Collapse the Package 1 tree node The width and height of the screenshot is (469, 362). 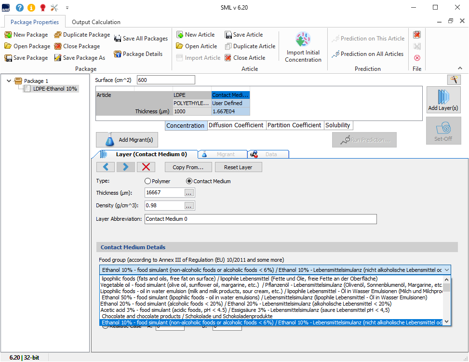coord(9,81)
